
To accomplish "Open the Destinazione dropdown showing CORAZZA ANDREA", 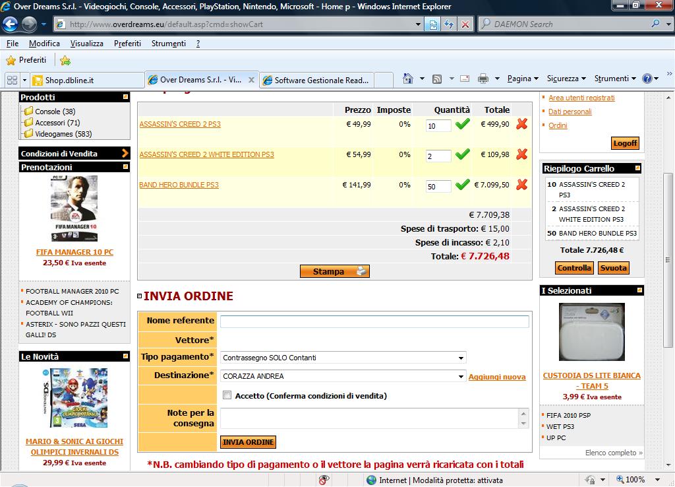I will coord(343,376).
